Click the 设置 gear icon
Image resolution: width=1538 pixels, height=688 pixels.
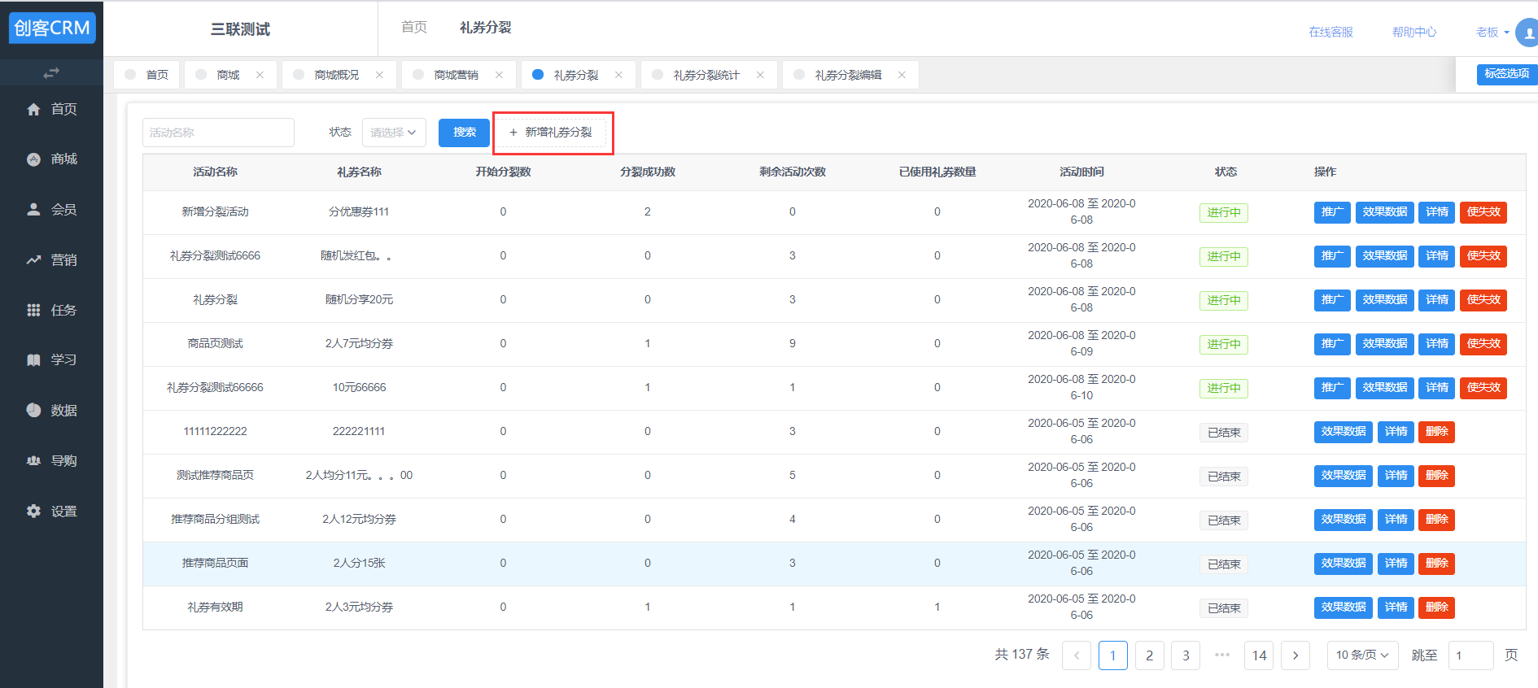tap(33, 512)
